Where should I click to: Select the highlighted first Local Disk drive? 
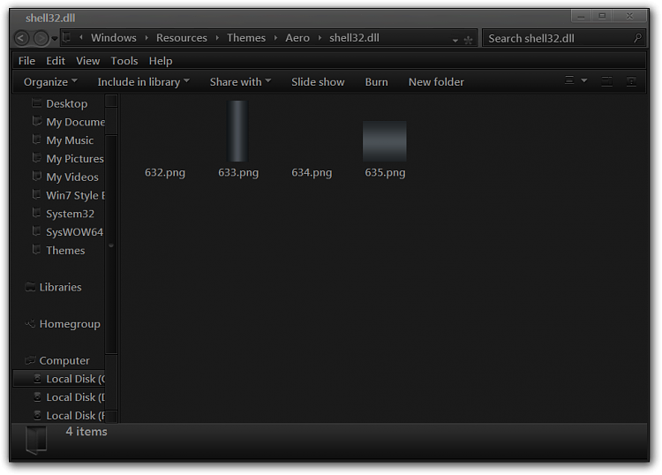(59, 379)
